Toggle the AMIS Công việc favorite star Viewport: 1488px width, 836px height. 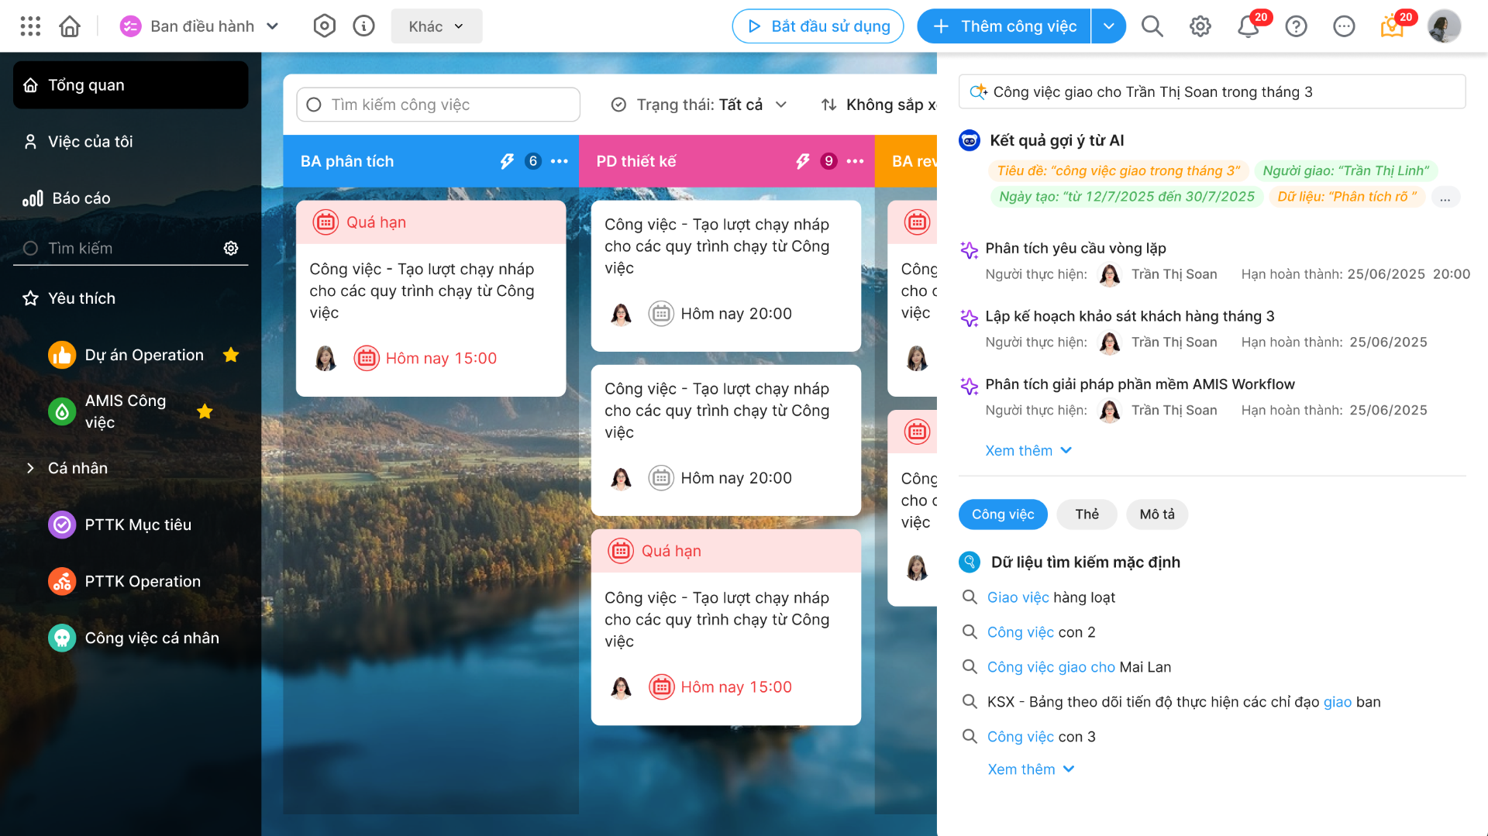[205, 411]
